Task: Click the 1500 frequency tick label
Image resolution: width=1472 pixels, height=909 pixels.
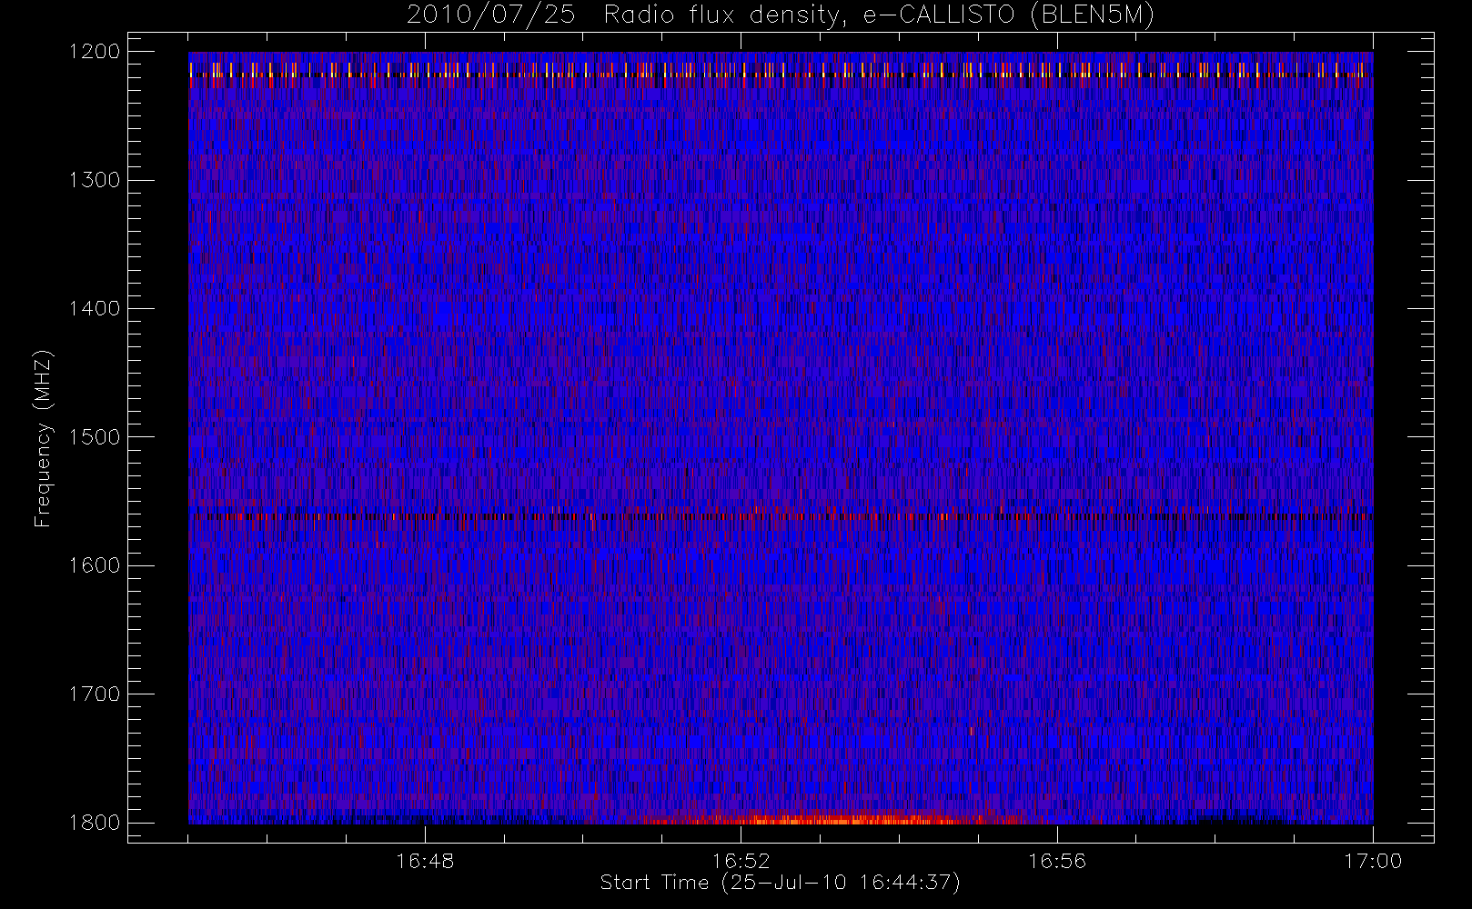Action: (96, 437)
